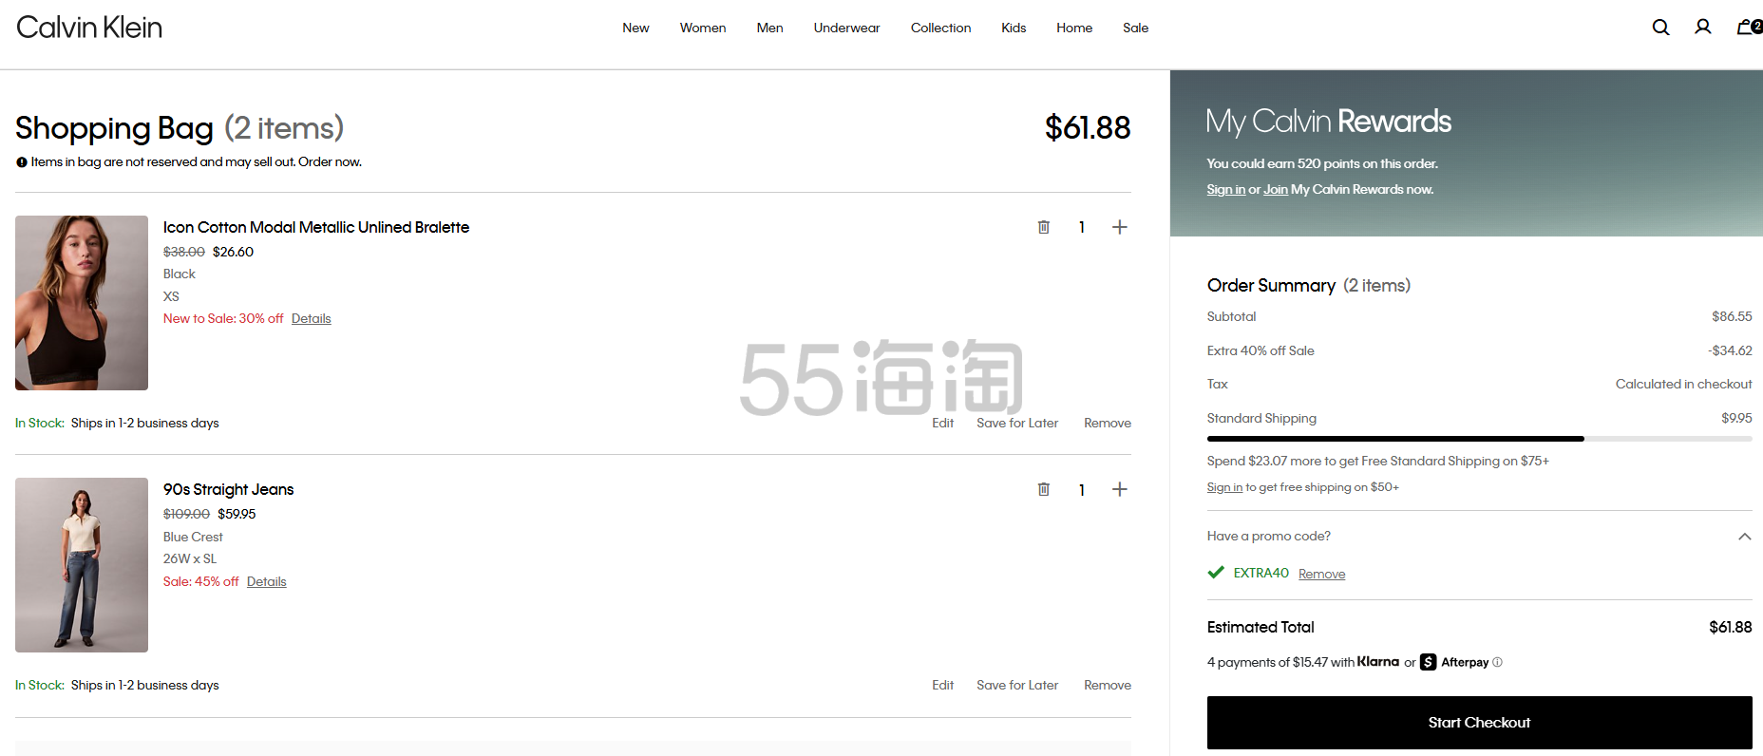Collapse the promo code section chevron
The width and height of the screenshot is (1763, 756).
[x=1744, y=537]
